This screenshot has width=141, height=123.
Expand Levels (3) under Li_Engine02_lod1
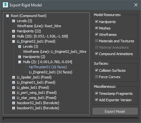[x=19, y=47]
